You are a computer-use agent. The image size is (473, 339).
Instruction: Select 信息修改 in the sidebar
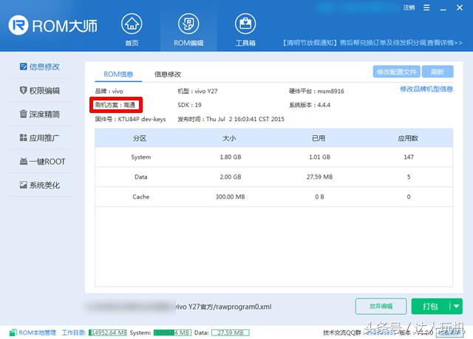click(x=44, y=67)
